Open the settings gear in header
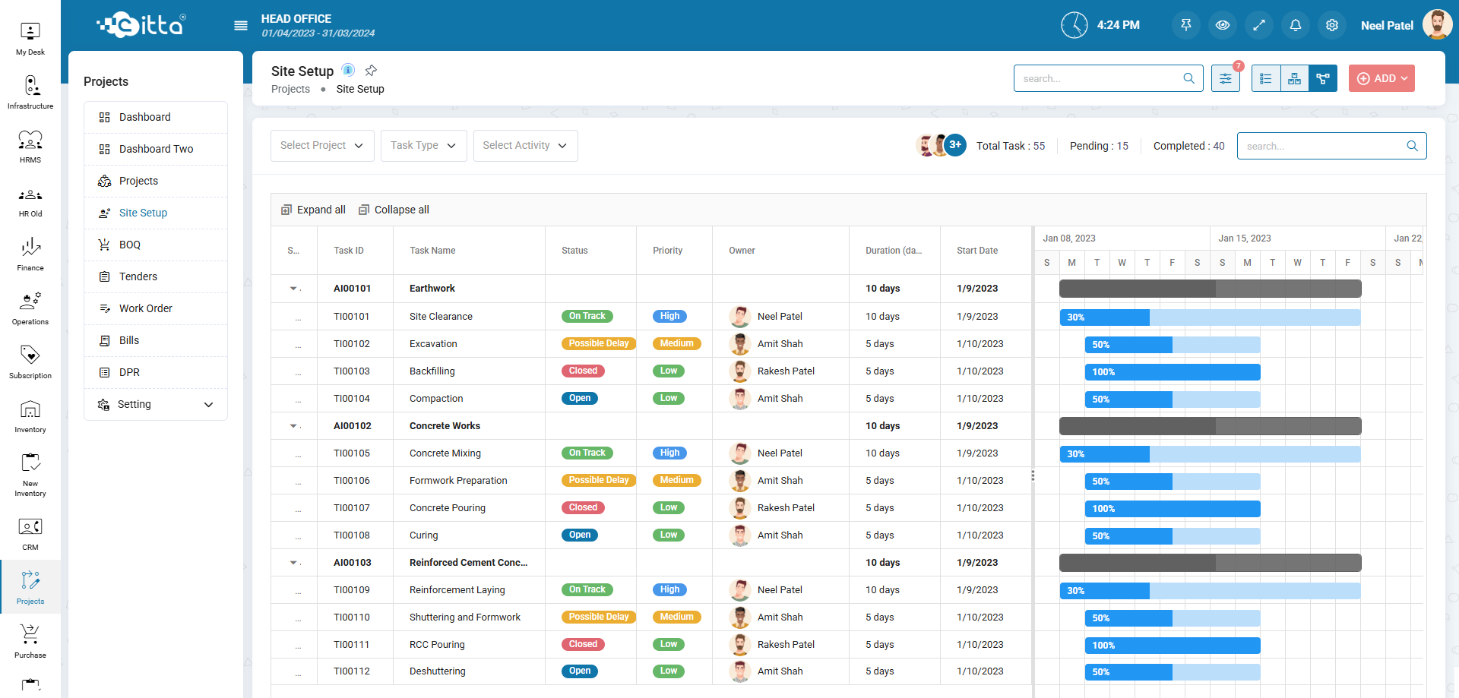Screen dimensions: 1459x698 [1332, 25]
